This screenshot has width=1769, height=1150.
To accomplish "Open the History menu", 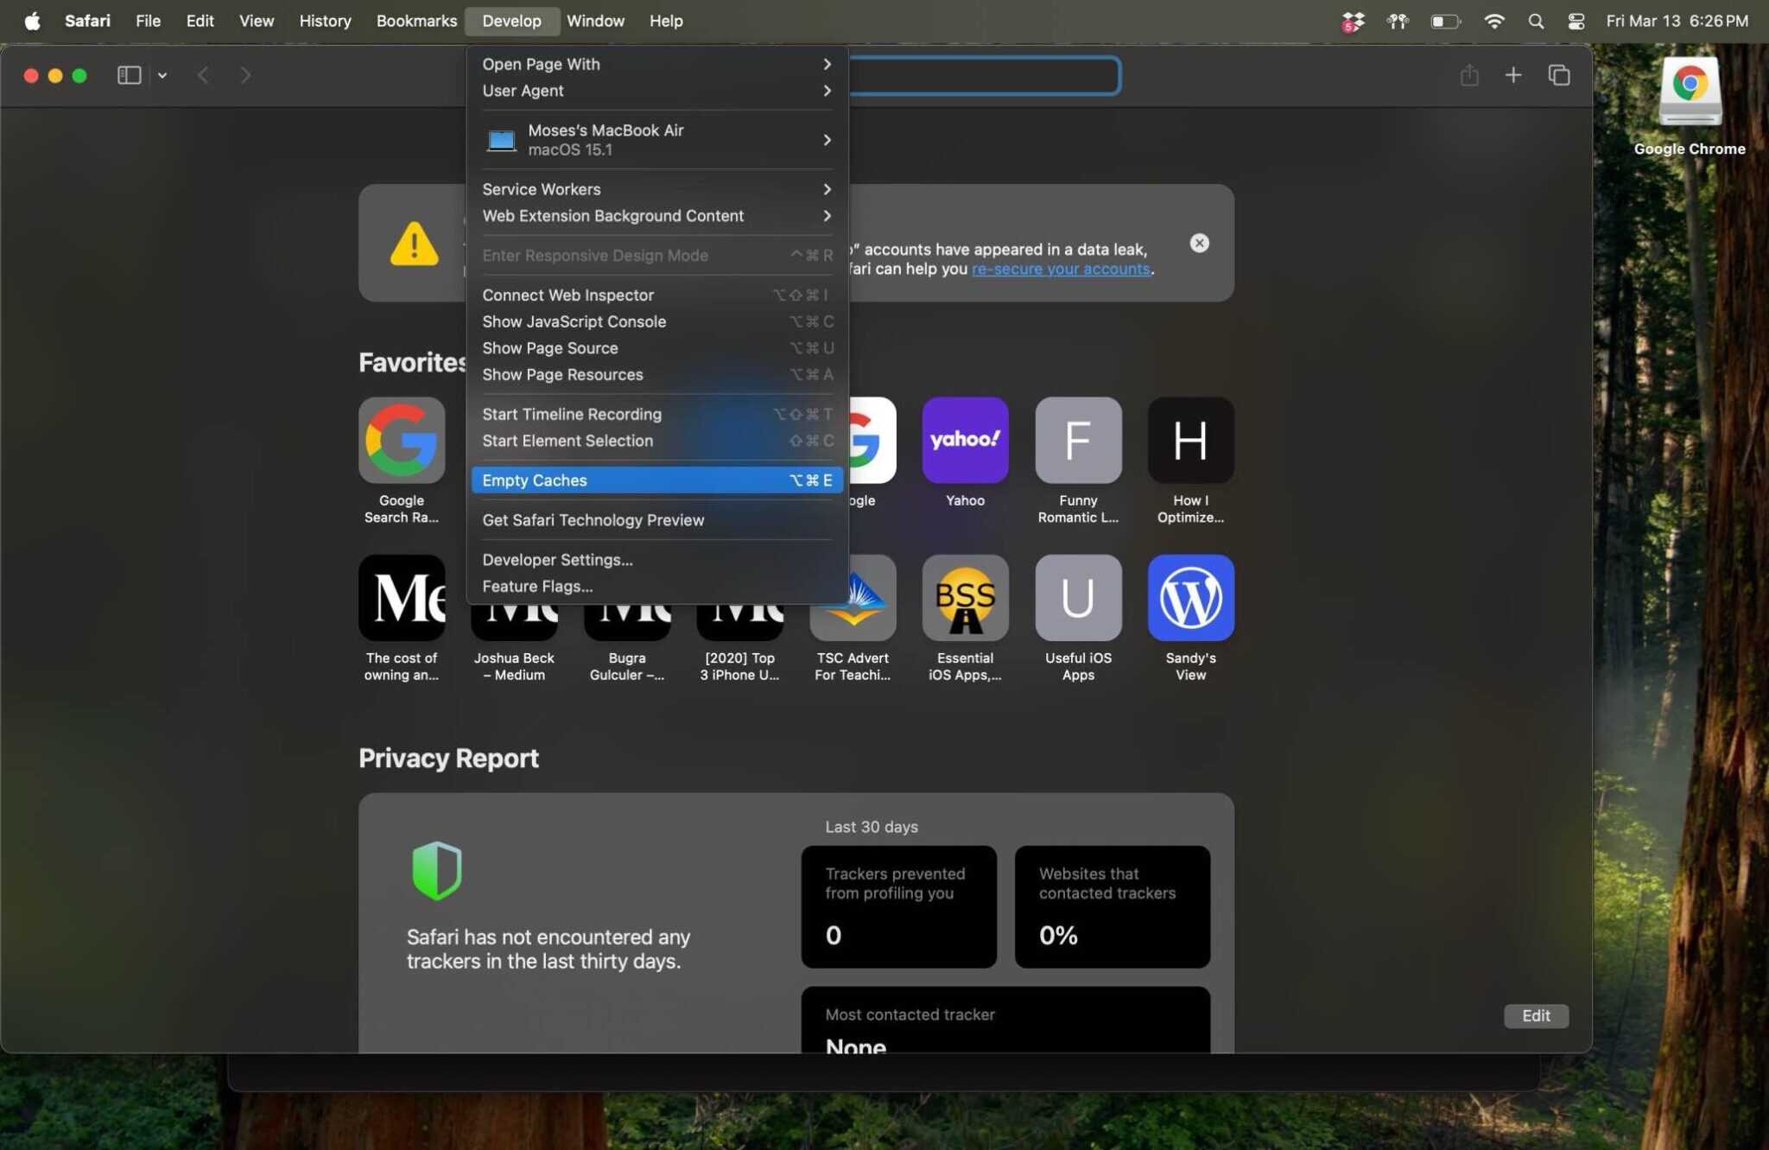I will tap(325, 21).
